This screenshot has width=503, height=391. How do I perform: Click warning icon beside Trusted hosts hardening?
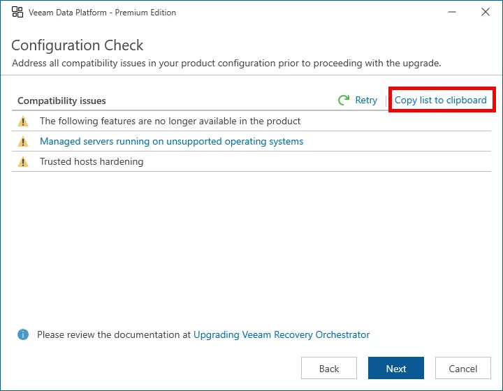[x=24, y=162]
